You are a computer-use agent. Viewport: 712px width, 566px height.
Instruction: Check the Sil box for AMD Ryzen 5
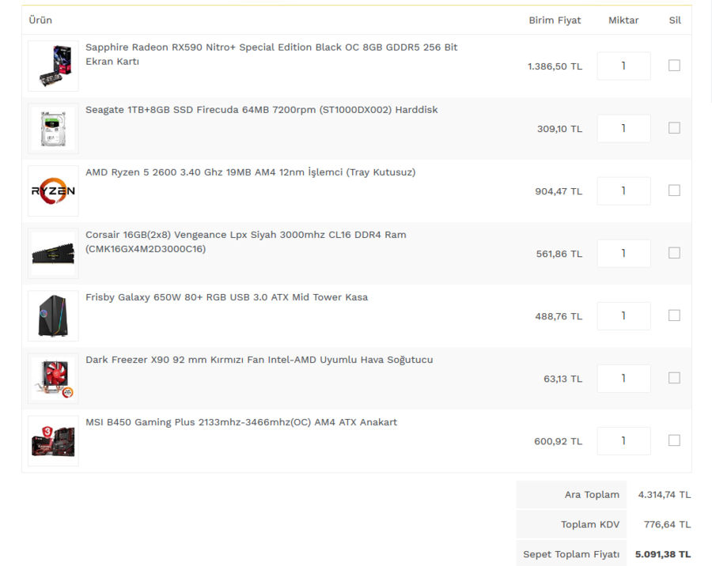coord(674,191)
